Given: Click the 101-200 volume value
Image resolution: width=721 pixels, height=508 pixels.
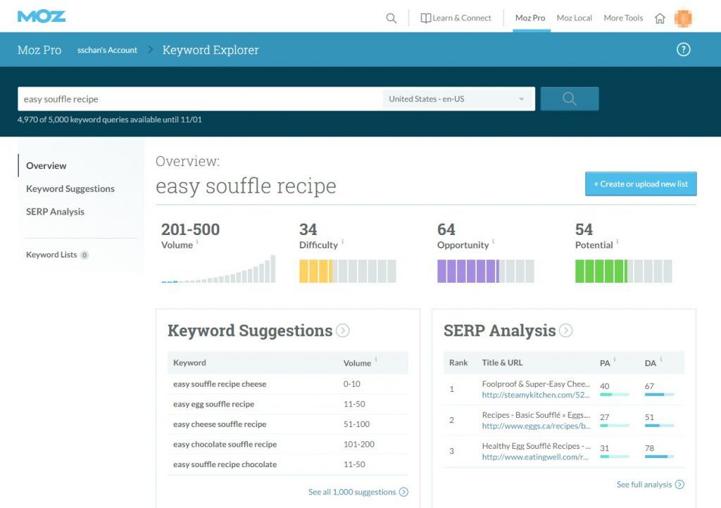Looking at the screenshot, I should (358, 444).
